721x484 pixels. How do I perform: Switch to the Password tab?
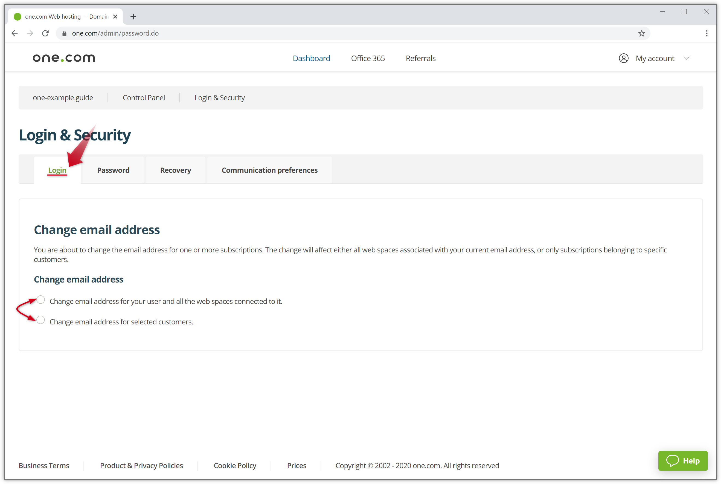[113, 170]
